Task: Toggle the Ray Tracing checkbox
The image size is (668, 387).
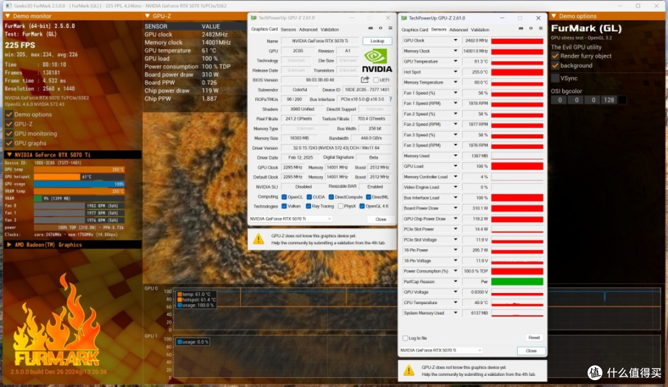Action: [x=309, y=206]
